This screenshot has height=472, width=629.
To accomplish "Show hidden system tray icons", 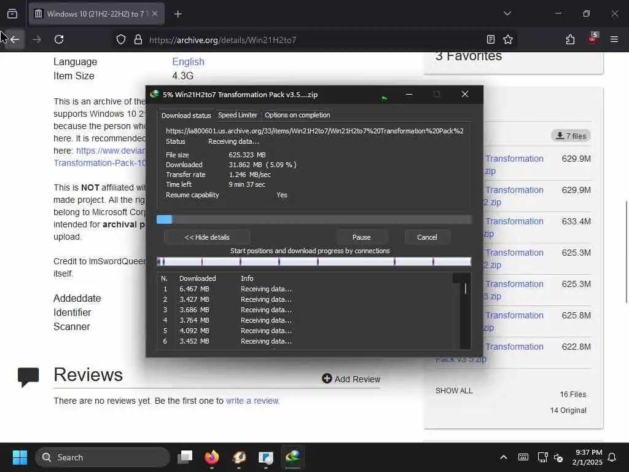I will pyautogui.click(x=504, y=457).
